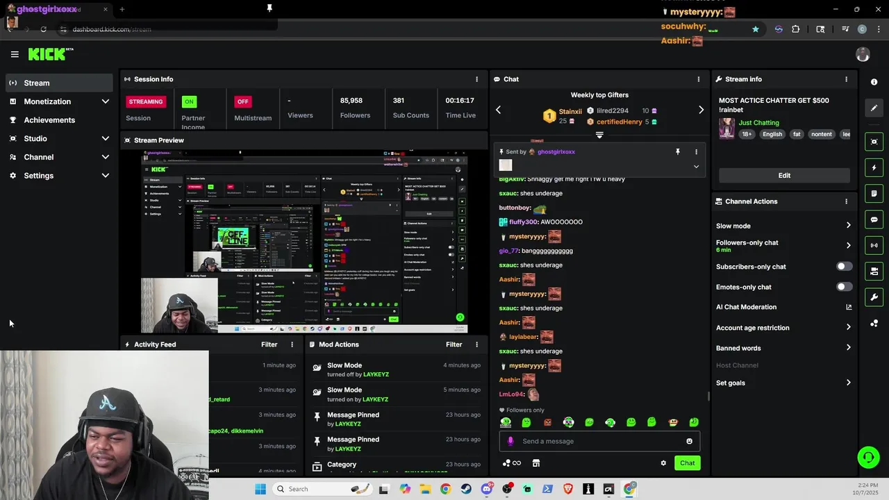Open Mod Actions panel three-dot menu
This screenshot has height=500, width=889.
pos(476,344)
